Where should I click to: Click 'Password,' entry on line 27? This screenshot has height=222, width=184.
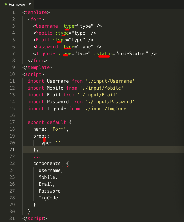tap(51, 191)
